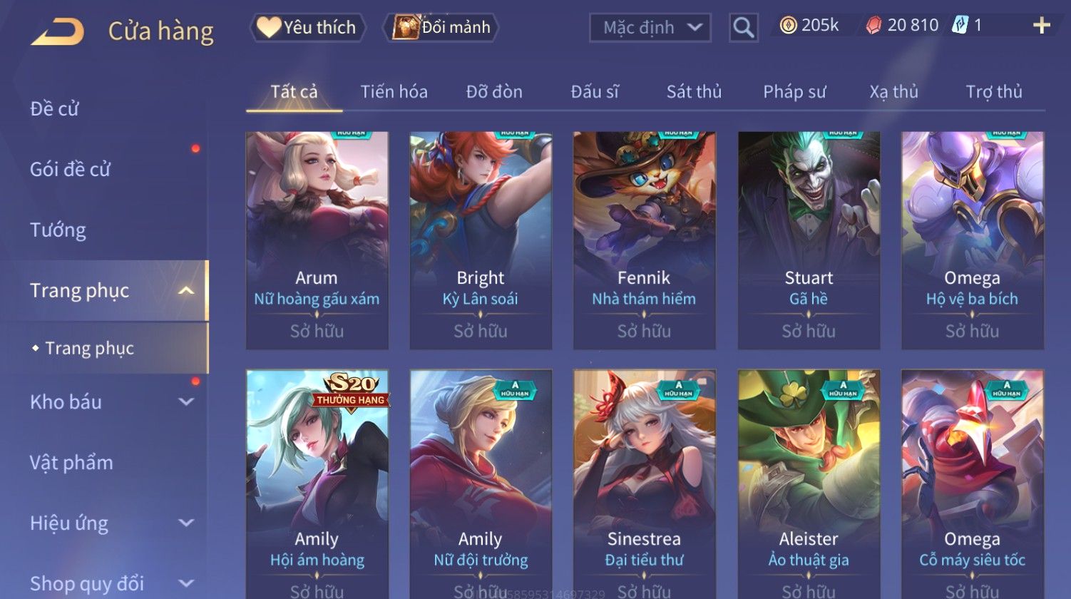Open Sinestrea Đại tiểu thư skin card
Viewport: 1071px width, 599px height.
[x=644, y=484]
